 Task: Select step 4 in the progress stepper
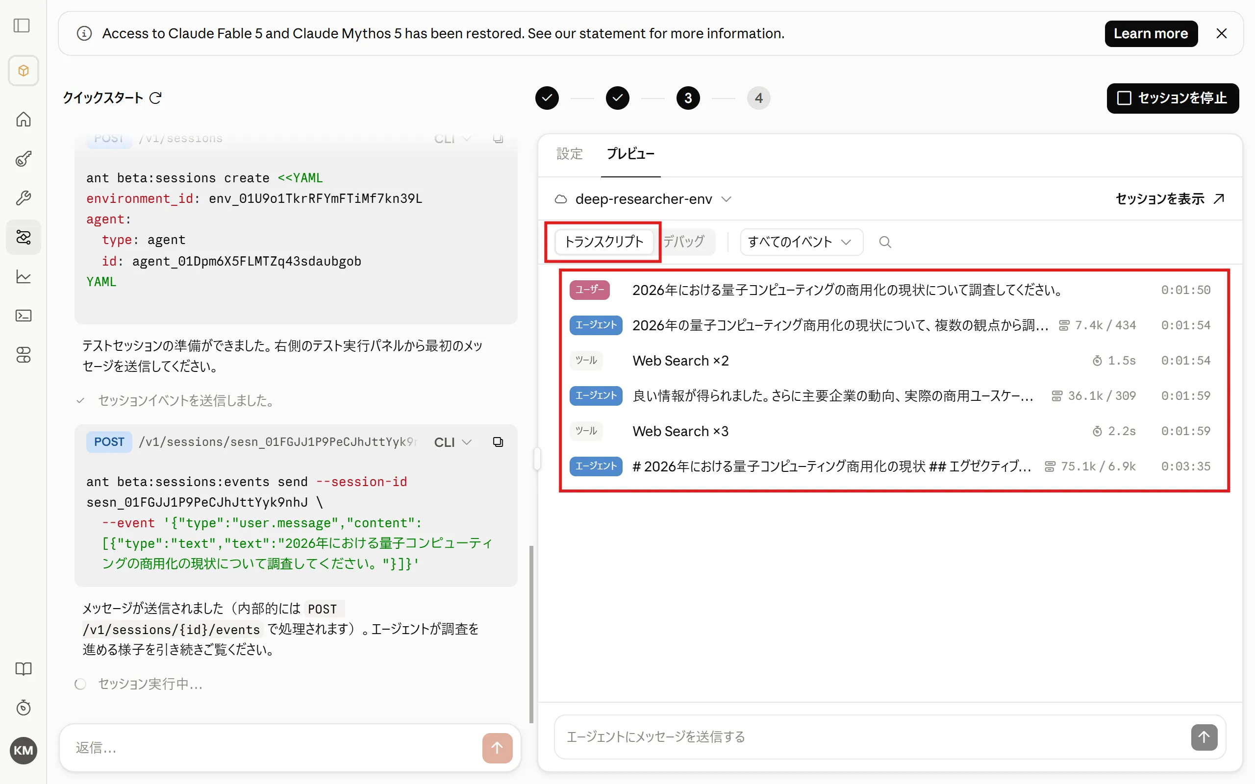point(758,98)
